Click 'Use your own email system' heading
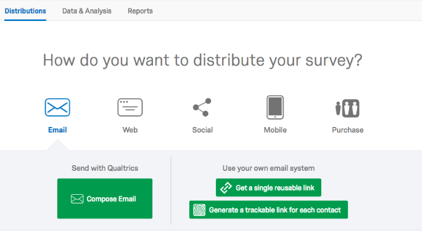 pos(269,168)
